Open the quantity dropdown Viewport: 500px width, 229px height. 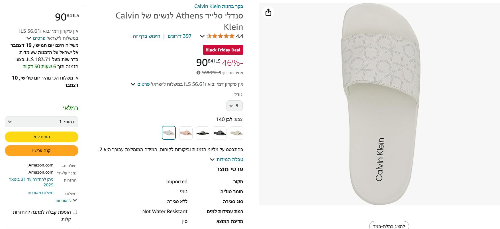42,122
